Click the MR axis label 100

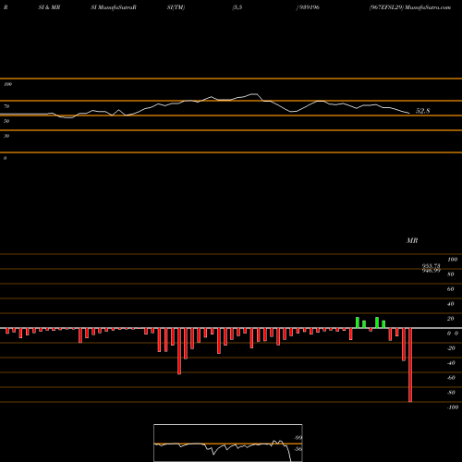tap(453, 260)
